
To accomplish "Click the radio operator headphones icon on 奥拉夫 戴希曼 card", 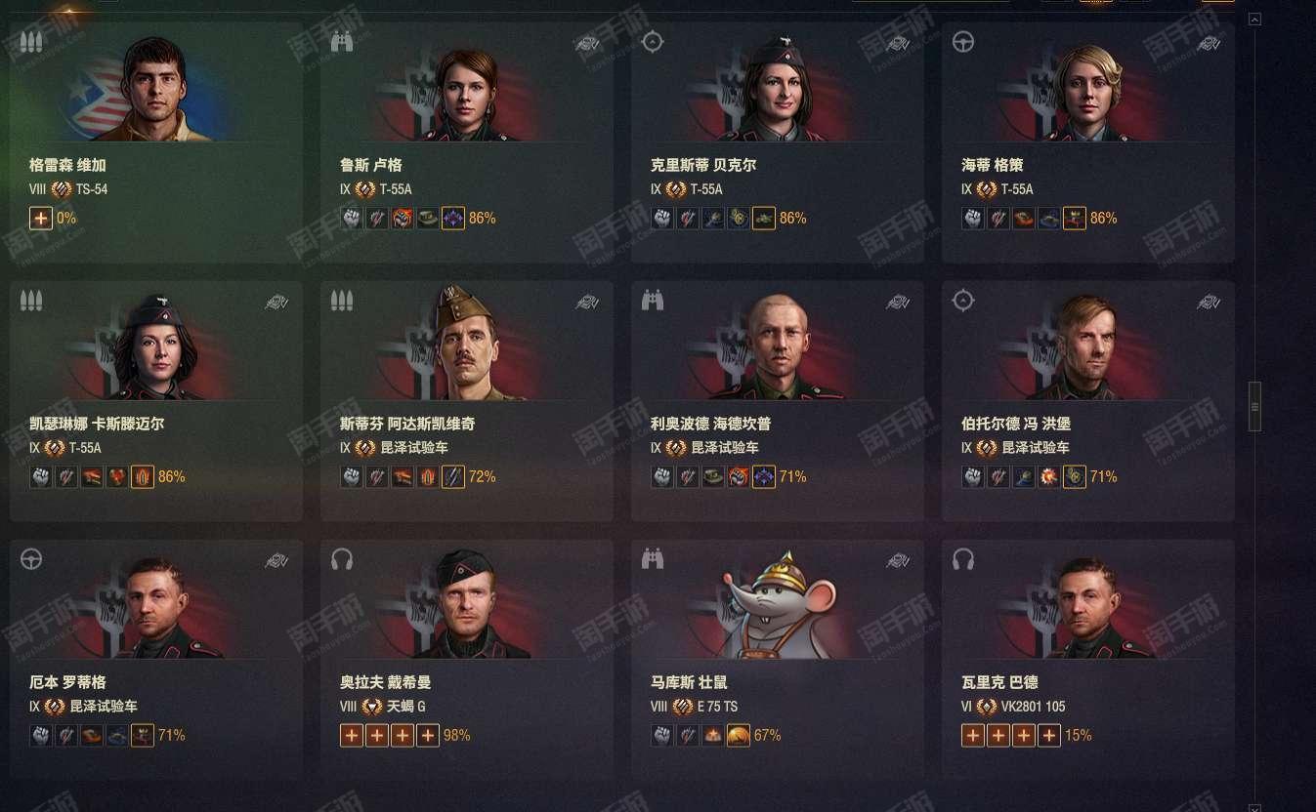I will click(x=342, y=559).
